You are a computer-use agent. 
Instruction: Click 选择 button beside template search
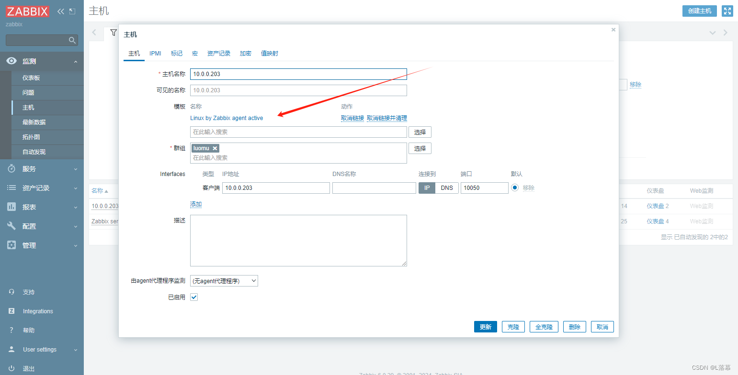[420, 132]
